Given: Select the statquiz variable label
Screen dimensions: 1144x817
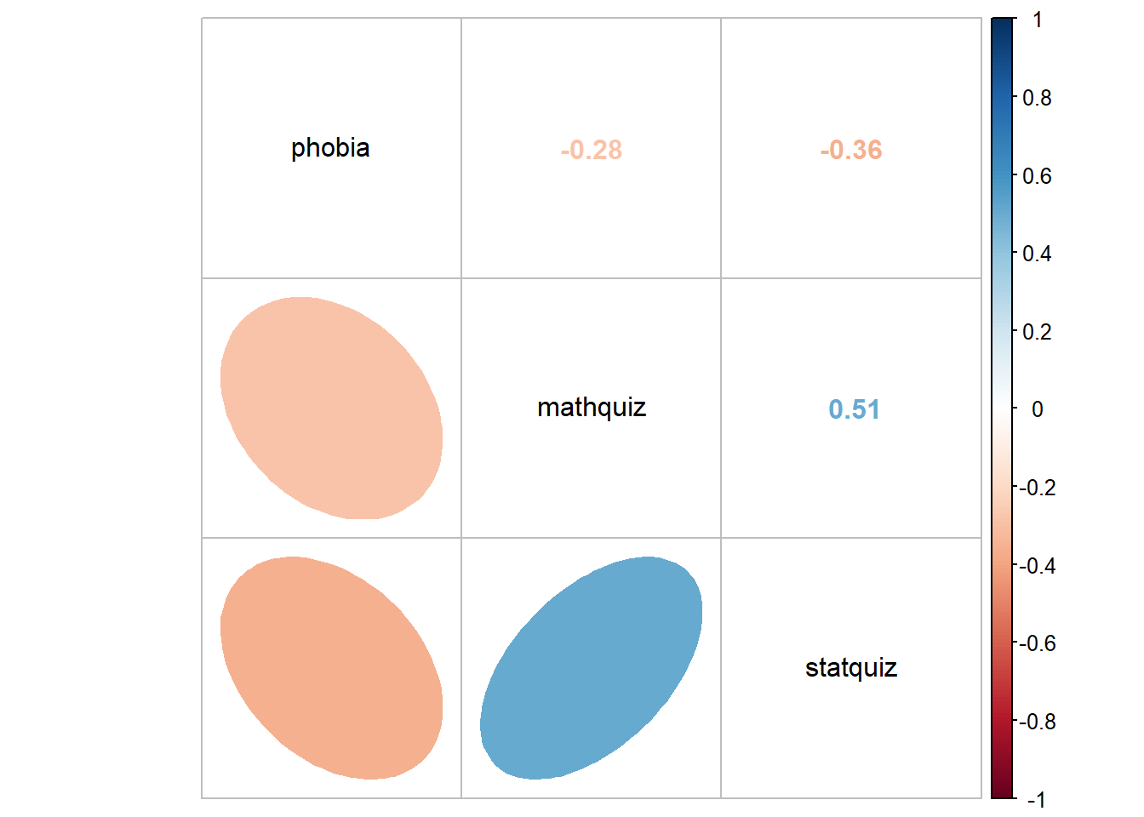Looking at the screenshot, I should coord(851,668).
